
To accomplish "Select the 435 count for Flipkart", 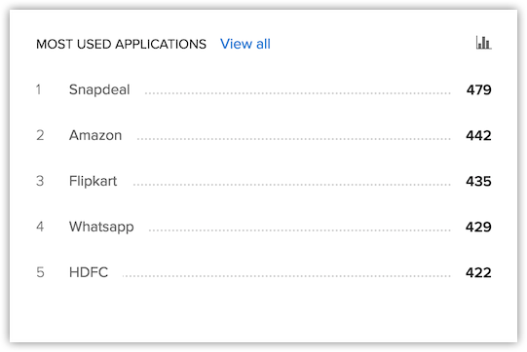I will click(478, 181).
